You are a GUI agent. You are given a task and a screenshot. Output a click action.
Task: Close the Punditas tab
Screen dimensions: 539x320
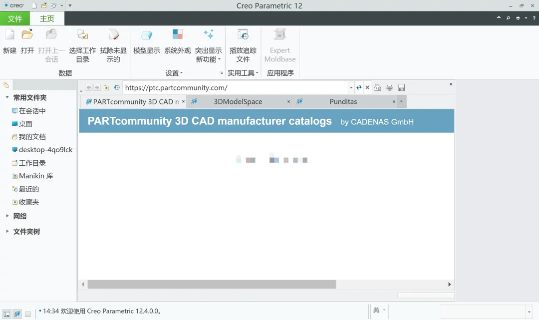394,102
